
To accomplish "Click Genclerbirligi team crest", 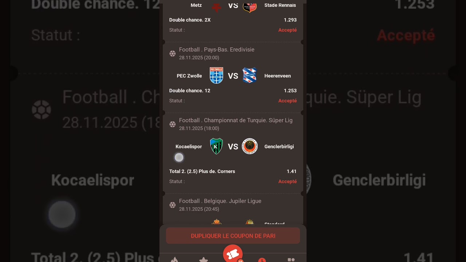I will point(250,146).
